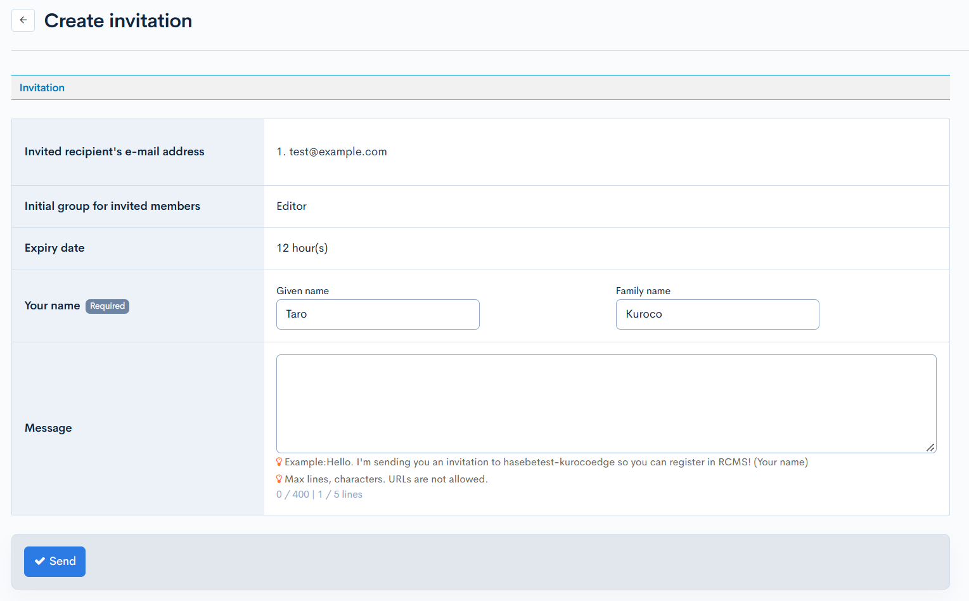
Task: Click the Create invitation heading
Action: point(118,21)
